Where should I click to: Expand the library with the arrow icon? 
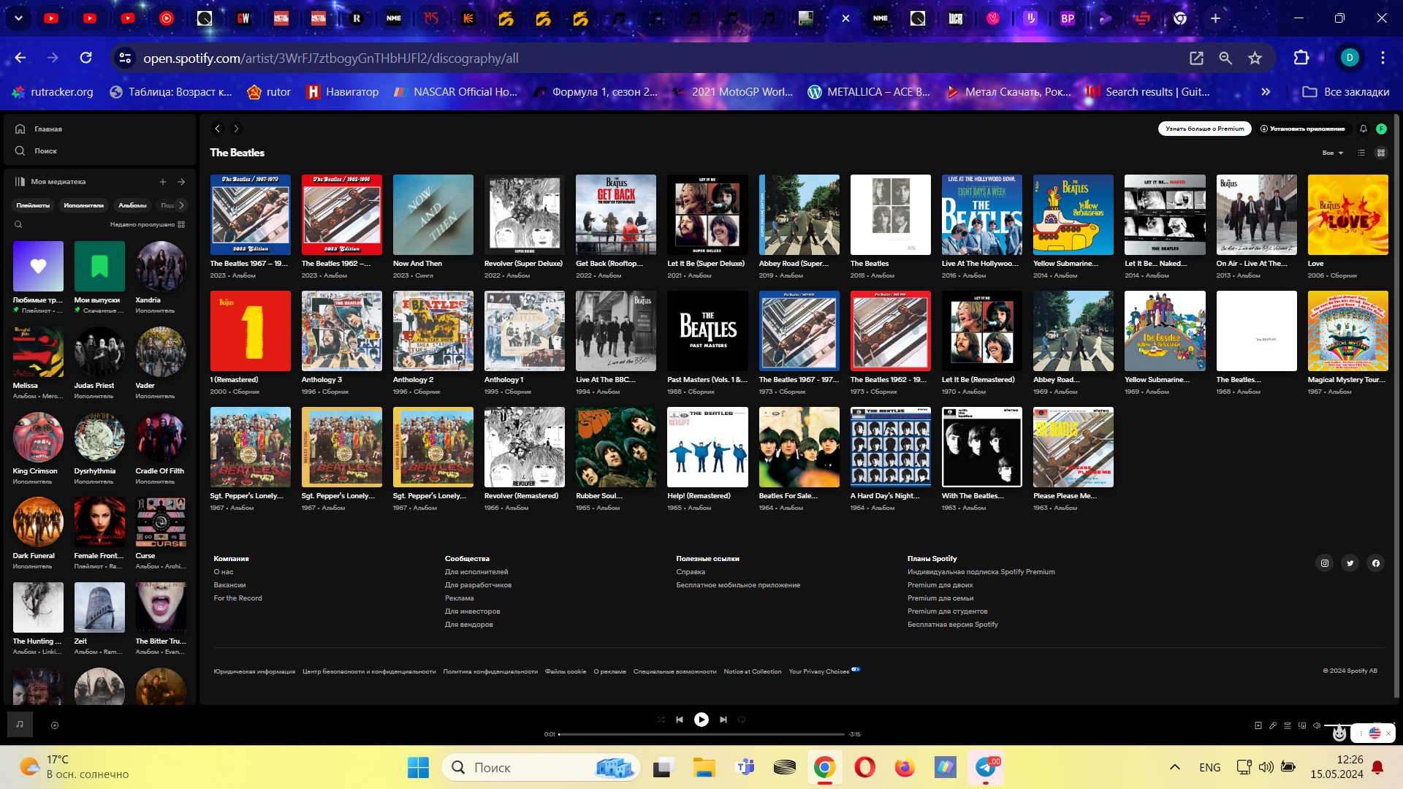(x=181, y=182)
